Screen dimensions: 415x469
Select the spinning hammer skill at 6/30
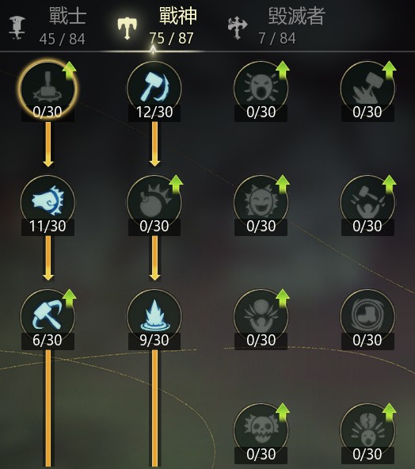click(x=48, y=317)
